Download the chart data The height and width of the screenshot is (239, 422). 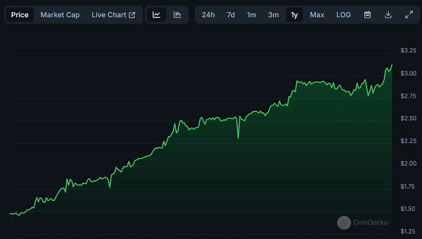pyautogui.click(x=388, y=15)
